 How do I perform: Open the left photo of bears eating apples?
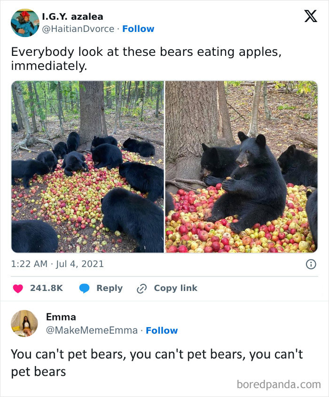point(87,167)
